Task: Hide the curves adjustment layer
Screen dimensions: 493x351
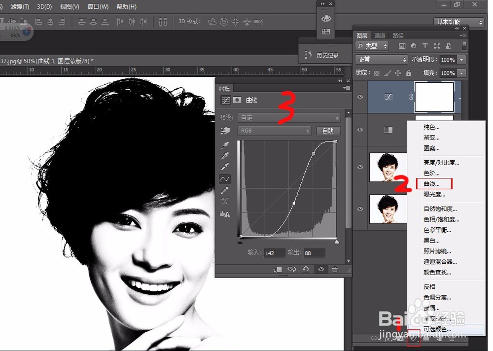Action: 360,97
